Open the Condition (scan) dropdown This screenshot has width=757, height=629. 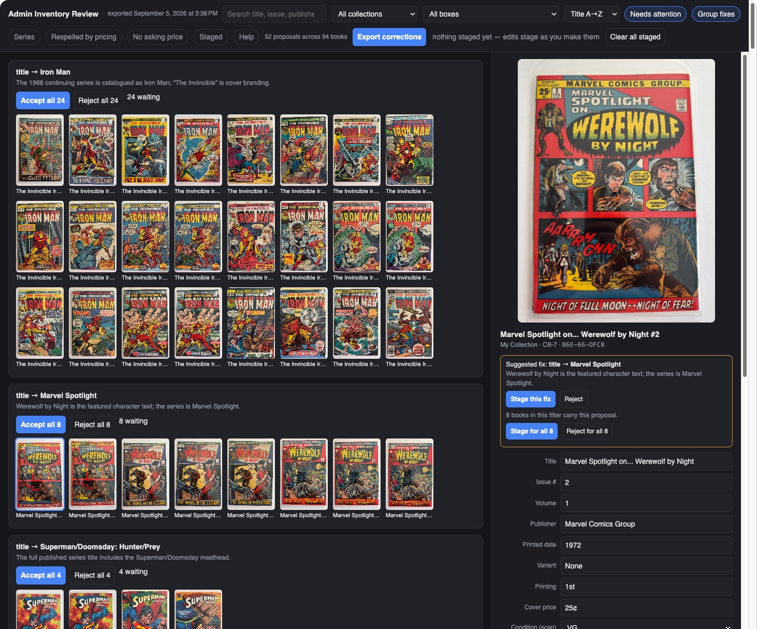(x=646, y=624)
